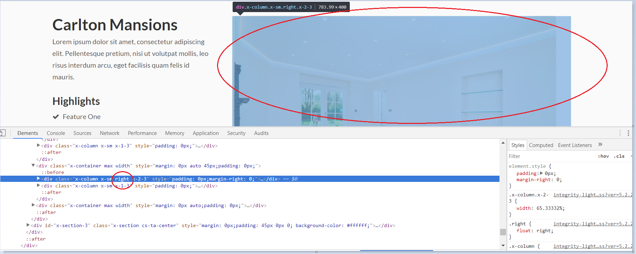Click the Elements panel scroll down arrow
The height and width of the screenshot is (254, 636).
[x=503, y=245]
